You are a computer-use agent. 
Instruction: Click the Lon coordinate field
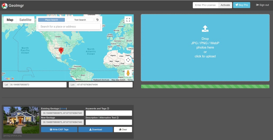coord(105,85)
